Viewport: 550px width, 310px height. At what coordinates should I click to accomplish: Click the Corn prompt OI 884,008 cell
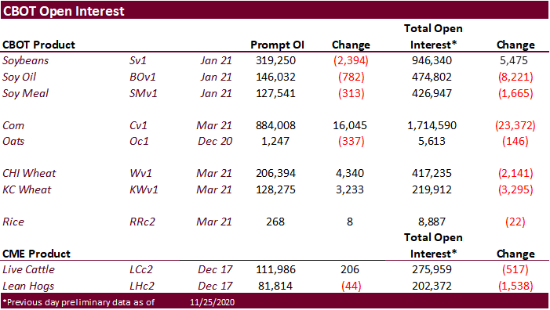[x=275, y=125]
